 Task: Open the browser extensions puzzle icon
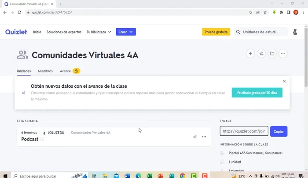(x=281, y=12)
